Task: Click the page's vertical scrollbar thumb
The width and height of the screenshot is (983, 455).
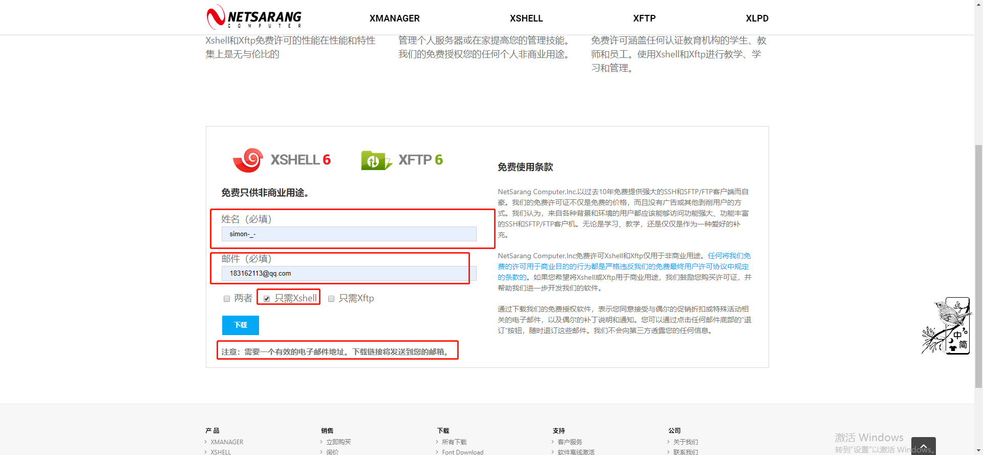Action: click(978, 266)
